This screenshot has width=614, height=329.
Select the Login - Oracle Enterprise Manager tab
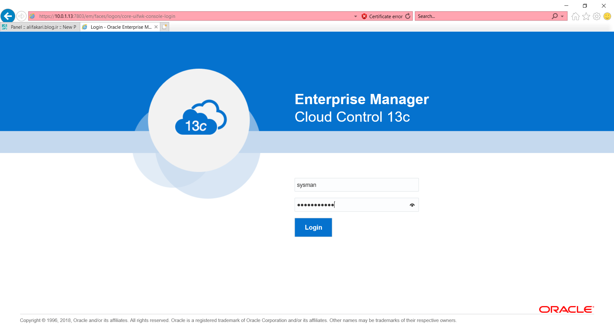coord(120,27)
